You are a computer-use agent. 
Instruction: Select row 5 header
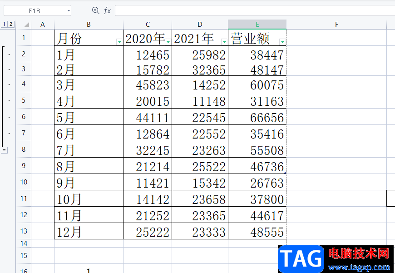[x=24, y=100]
